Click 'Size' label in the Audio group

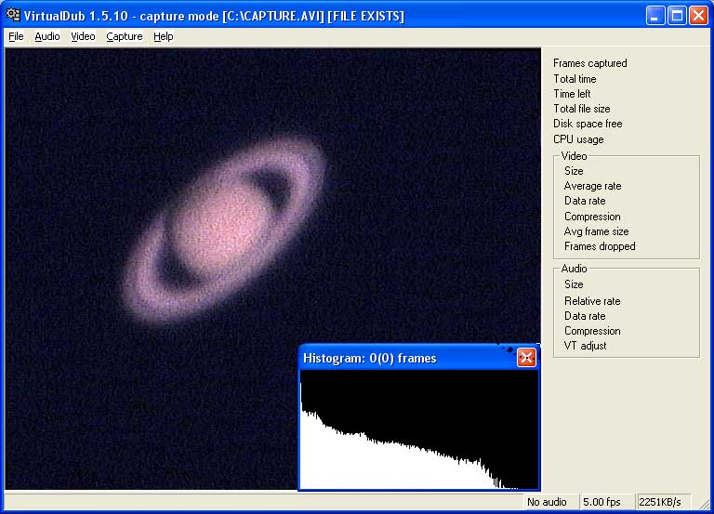pos(574,284)
